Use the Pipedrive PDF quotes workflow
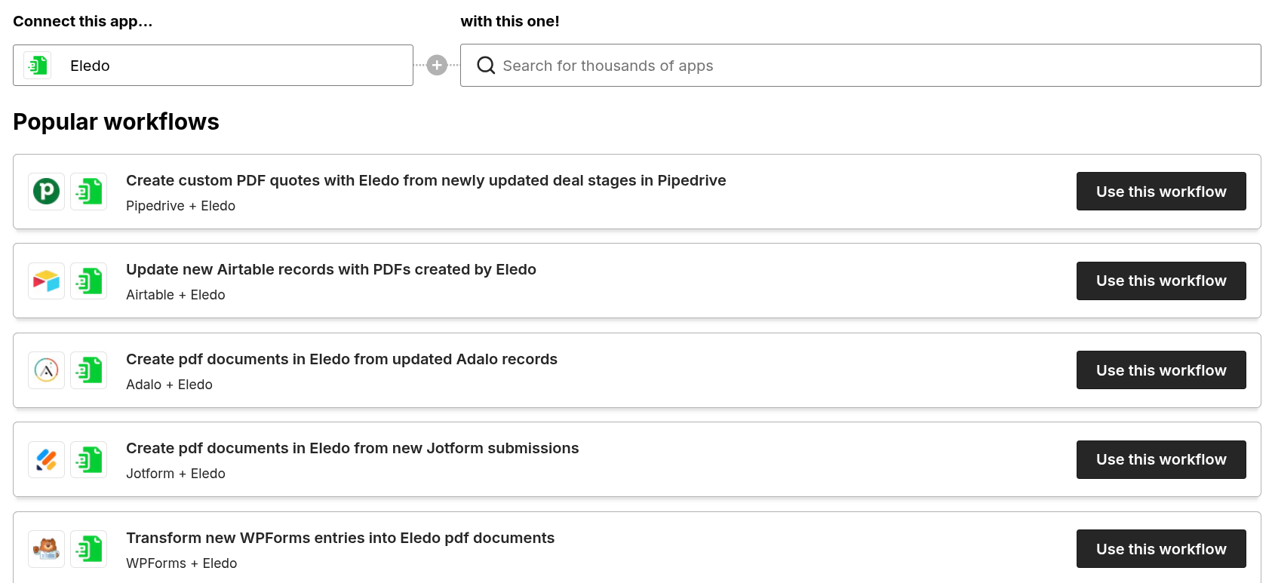Viewport: 1272px width, 583px height. pos(1160,192)
